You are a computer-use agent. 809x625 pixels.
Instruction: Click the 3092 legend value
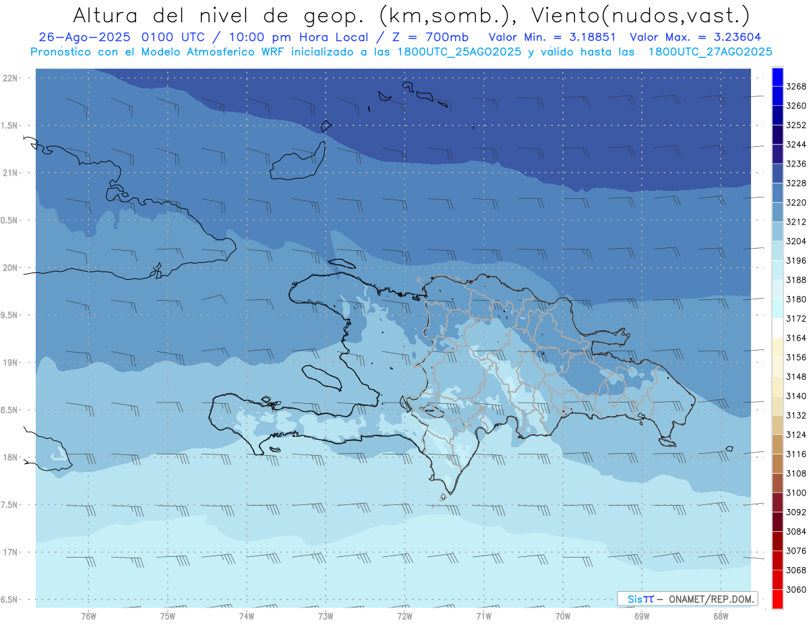click(796, 512)
